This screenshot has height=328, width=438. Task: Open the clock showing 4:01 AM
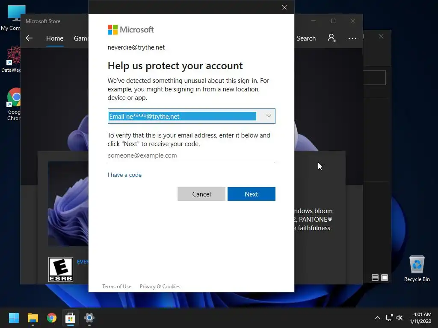pyautogui.click(x=420, y=318)
